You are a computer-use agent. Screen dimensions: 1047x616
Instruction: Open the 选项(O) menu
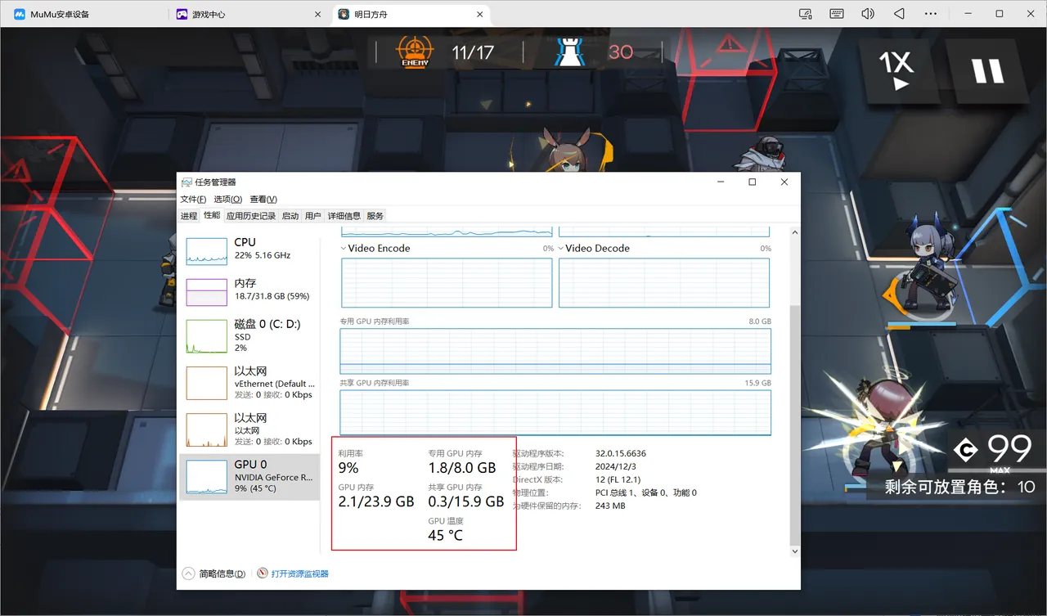click(x=228, y=199)
